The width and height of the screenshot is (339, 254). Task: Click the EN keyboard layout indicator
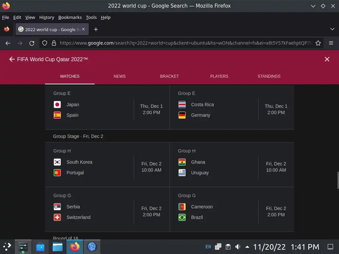click(208, 247)
